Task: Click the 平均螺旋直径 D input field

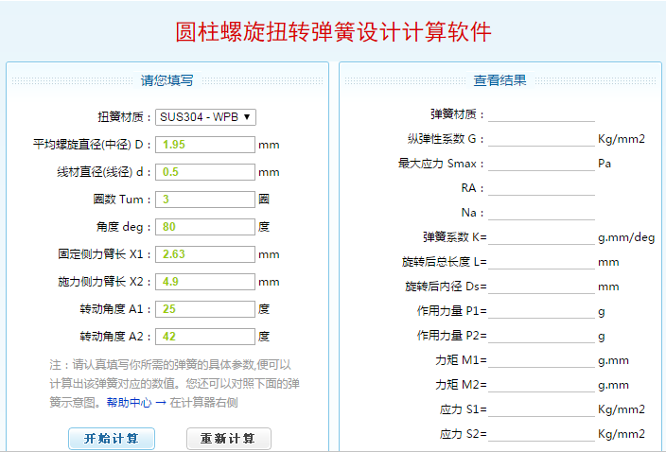Action: 205,145
